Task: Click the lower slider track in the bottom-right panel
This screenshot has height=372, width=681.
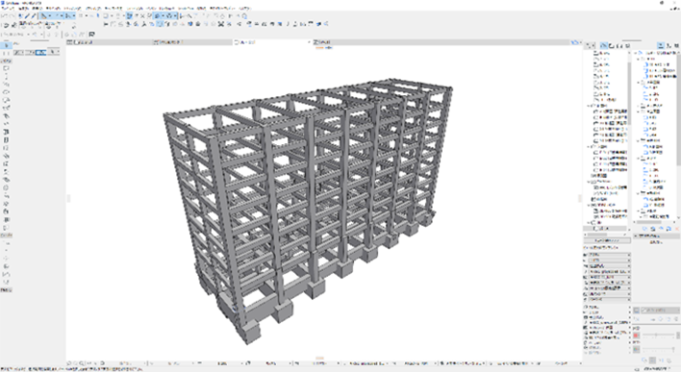Action: [658, 349]
